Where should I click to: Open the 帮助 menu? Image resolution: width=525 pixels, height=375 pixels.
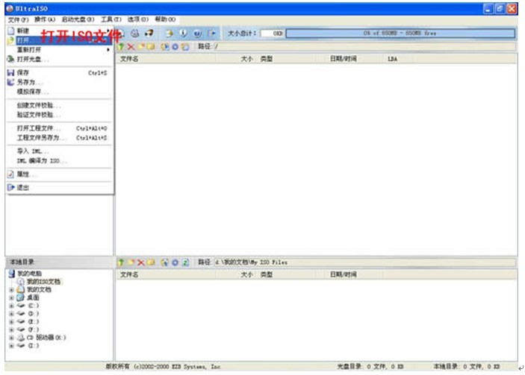[x=165, y=19]
